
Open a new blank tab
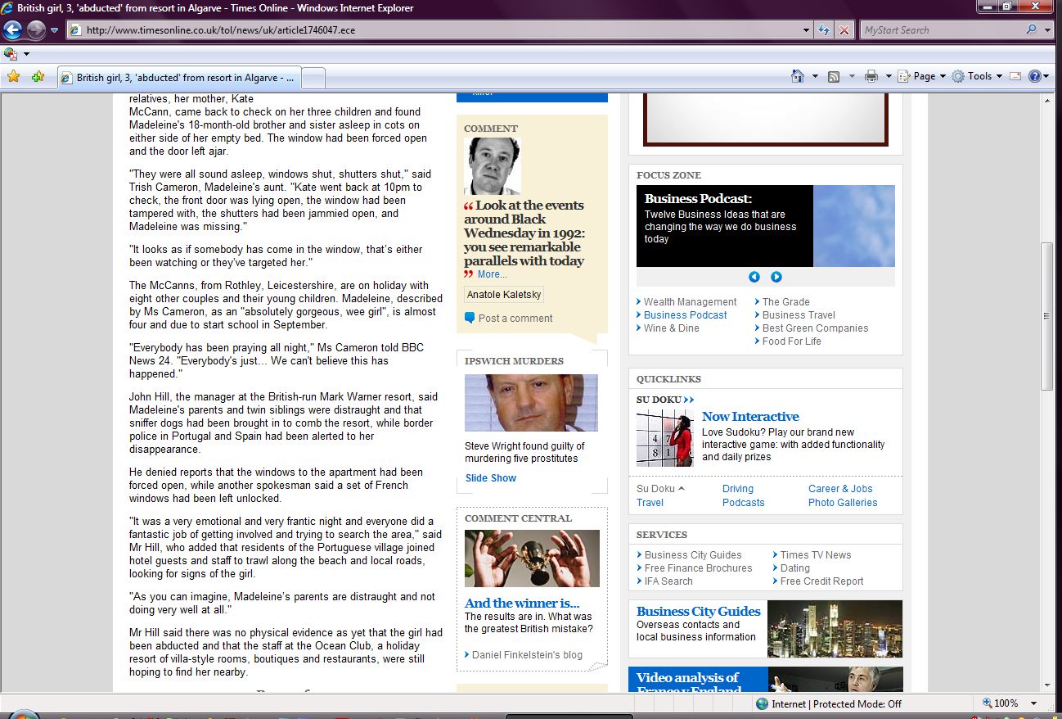(x=314, y=78)
